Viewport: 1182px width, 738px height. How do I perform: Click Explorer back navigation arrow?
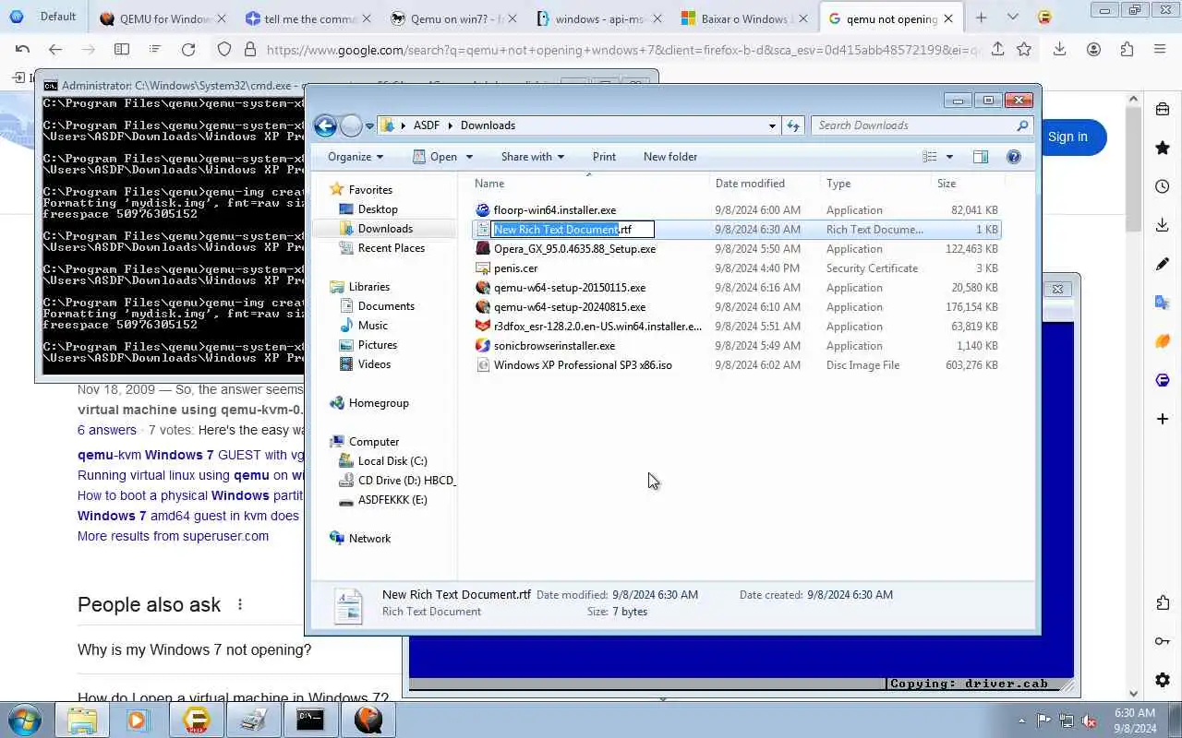click(325, 125)
